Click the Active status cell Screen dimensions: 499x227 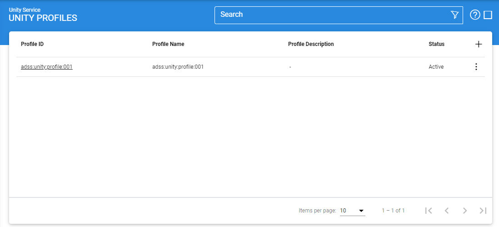point(436,67)
